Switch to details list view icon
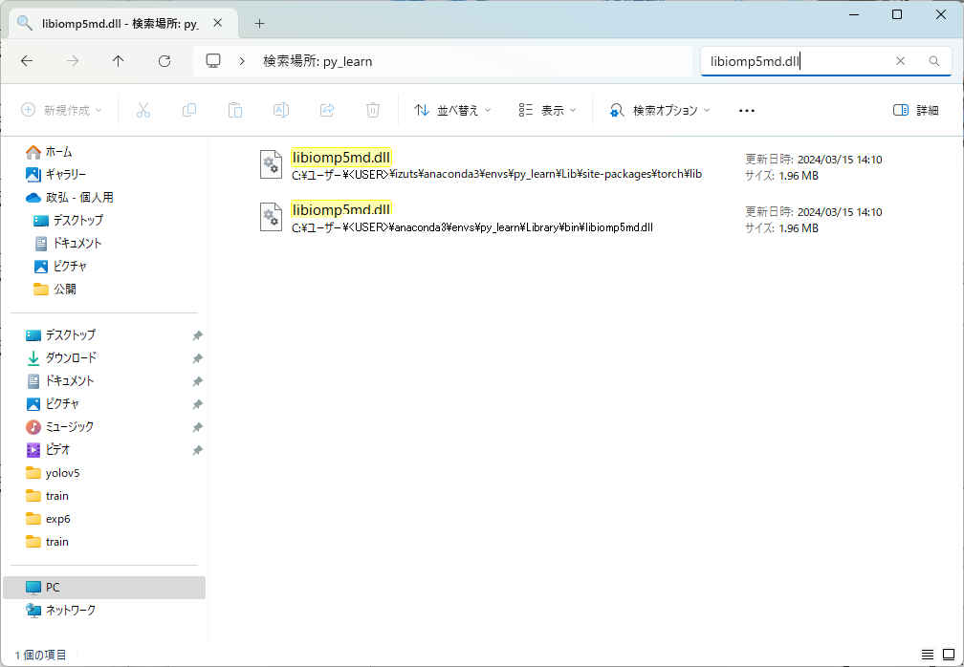Viewport: 964px width, 667px height. click(927, 655)
